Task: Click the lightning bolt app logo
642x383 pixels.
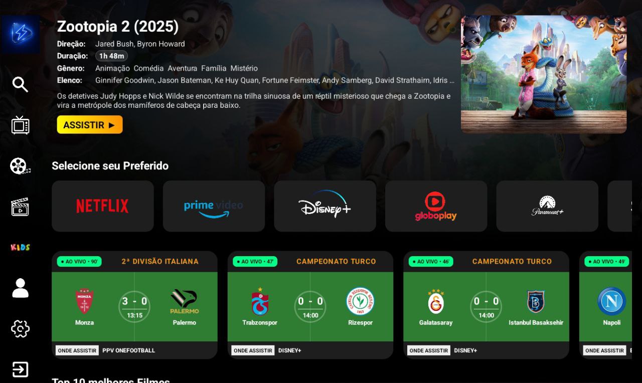Action: pos(21,34)
